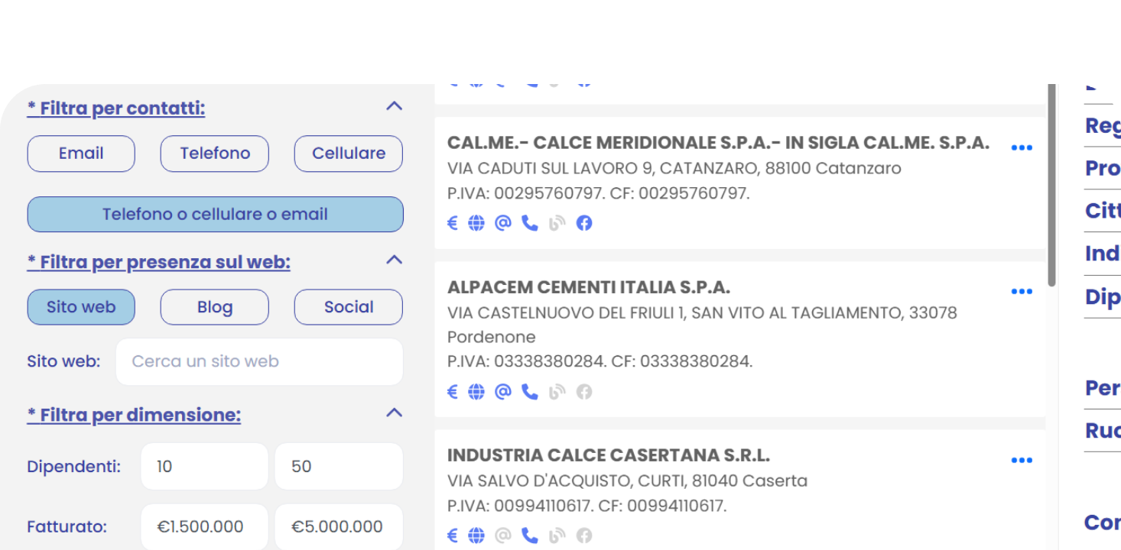Click Dipendenti minimum field showing 10
Screen dimensions: 1121x550
(x=204, y=466)
